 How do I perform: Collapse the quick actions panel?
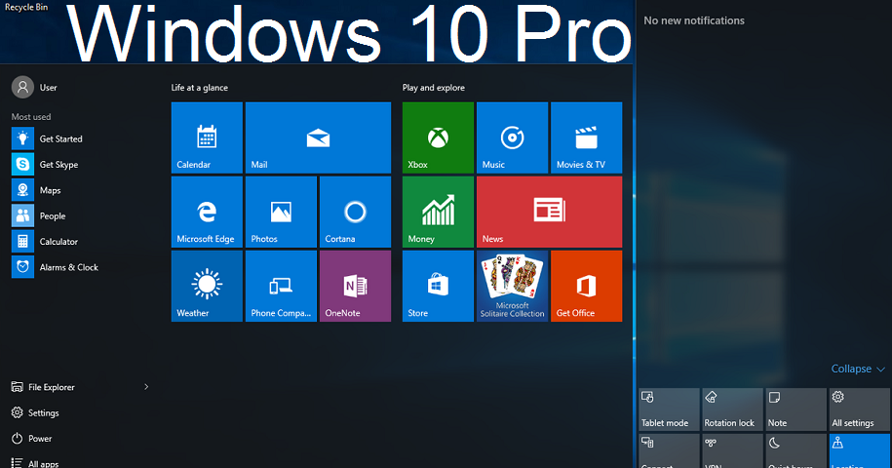858,369
